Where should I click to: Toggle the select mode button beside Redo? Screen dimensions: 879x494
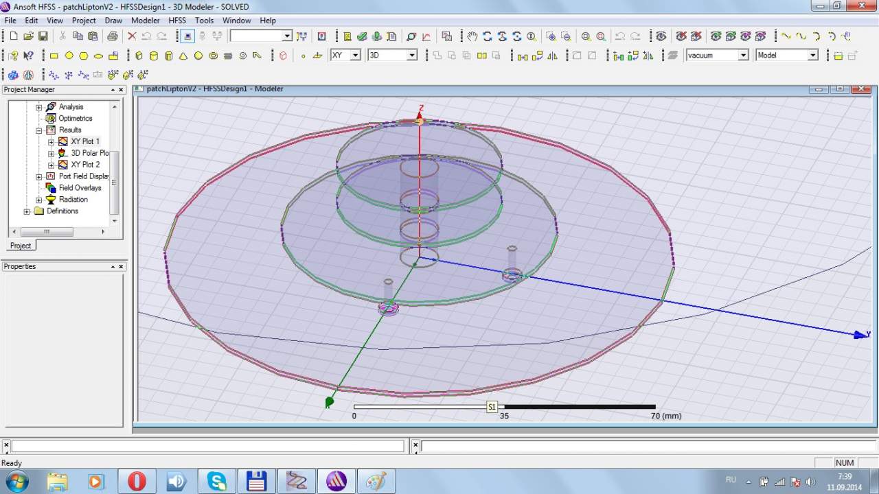coord(187,36)
